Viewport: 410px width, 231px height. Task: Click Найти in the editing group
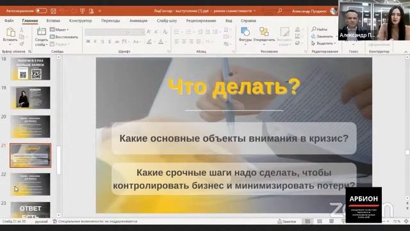[319, 30]
